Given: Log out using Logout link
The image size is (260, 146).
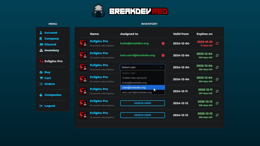Looking at the screenshot, I should coord(50,106).
